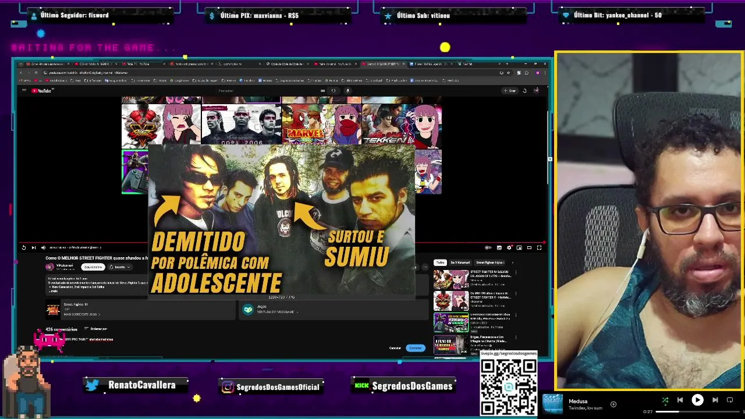The height and width of the screenshot is (419, 745).
Task: Toggle subtitles in the video player
Action: pyautogui.click(x=499, y=248)
